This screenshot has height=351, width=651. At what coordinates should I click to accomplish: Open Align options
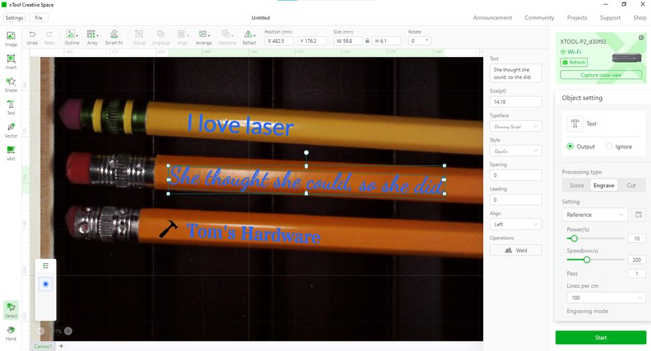coord(183,38)
